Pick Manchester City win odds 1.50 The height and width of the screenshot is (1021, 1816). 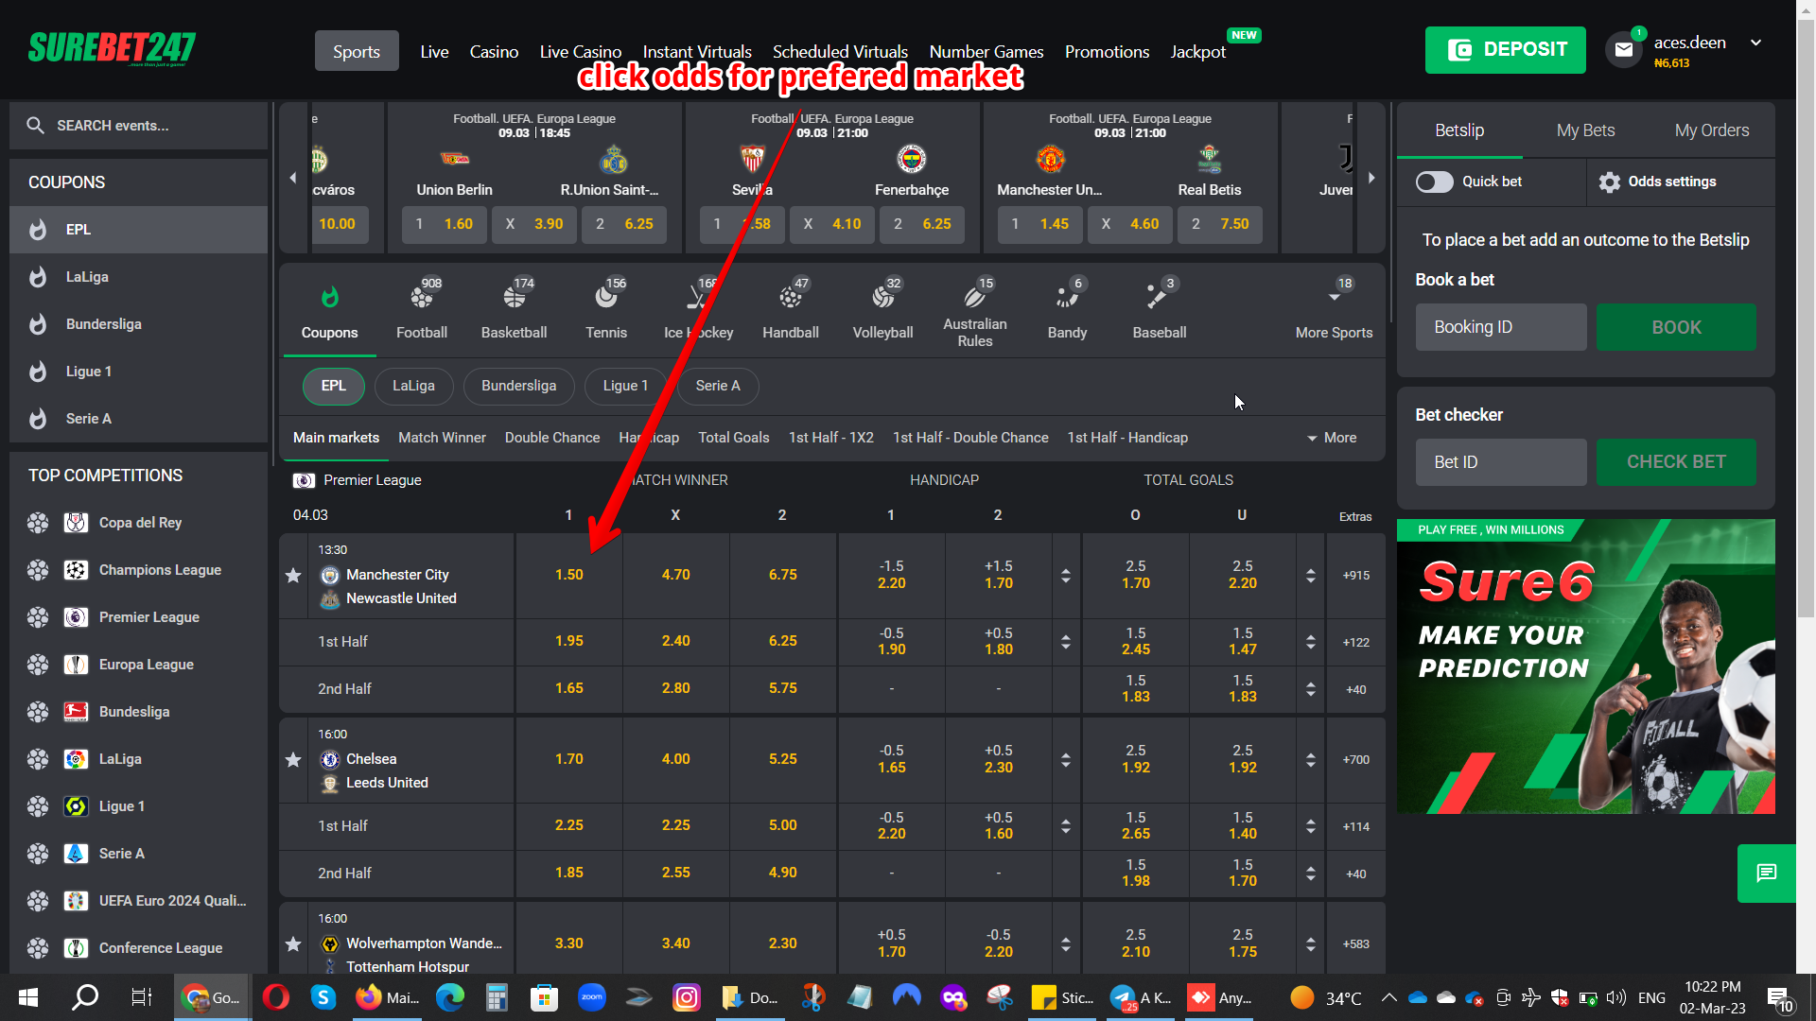point(569,575)
